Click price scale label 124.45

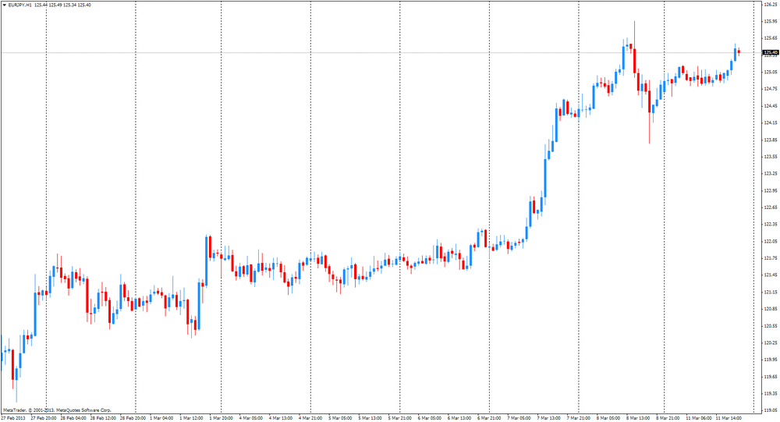[x=771, y=105]
